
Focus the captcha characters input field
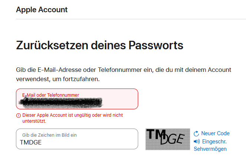tap(77, 139)
